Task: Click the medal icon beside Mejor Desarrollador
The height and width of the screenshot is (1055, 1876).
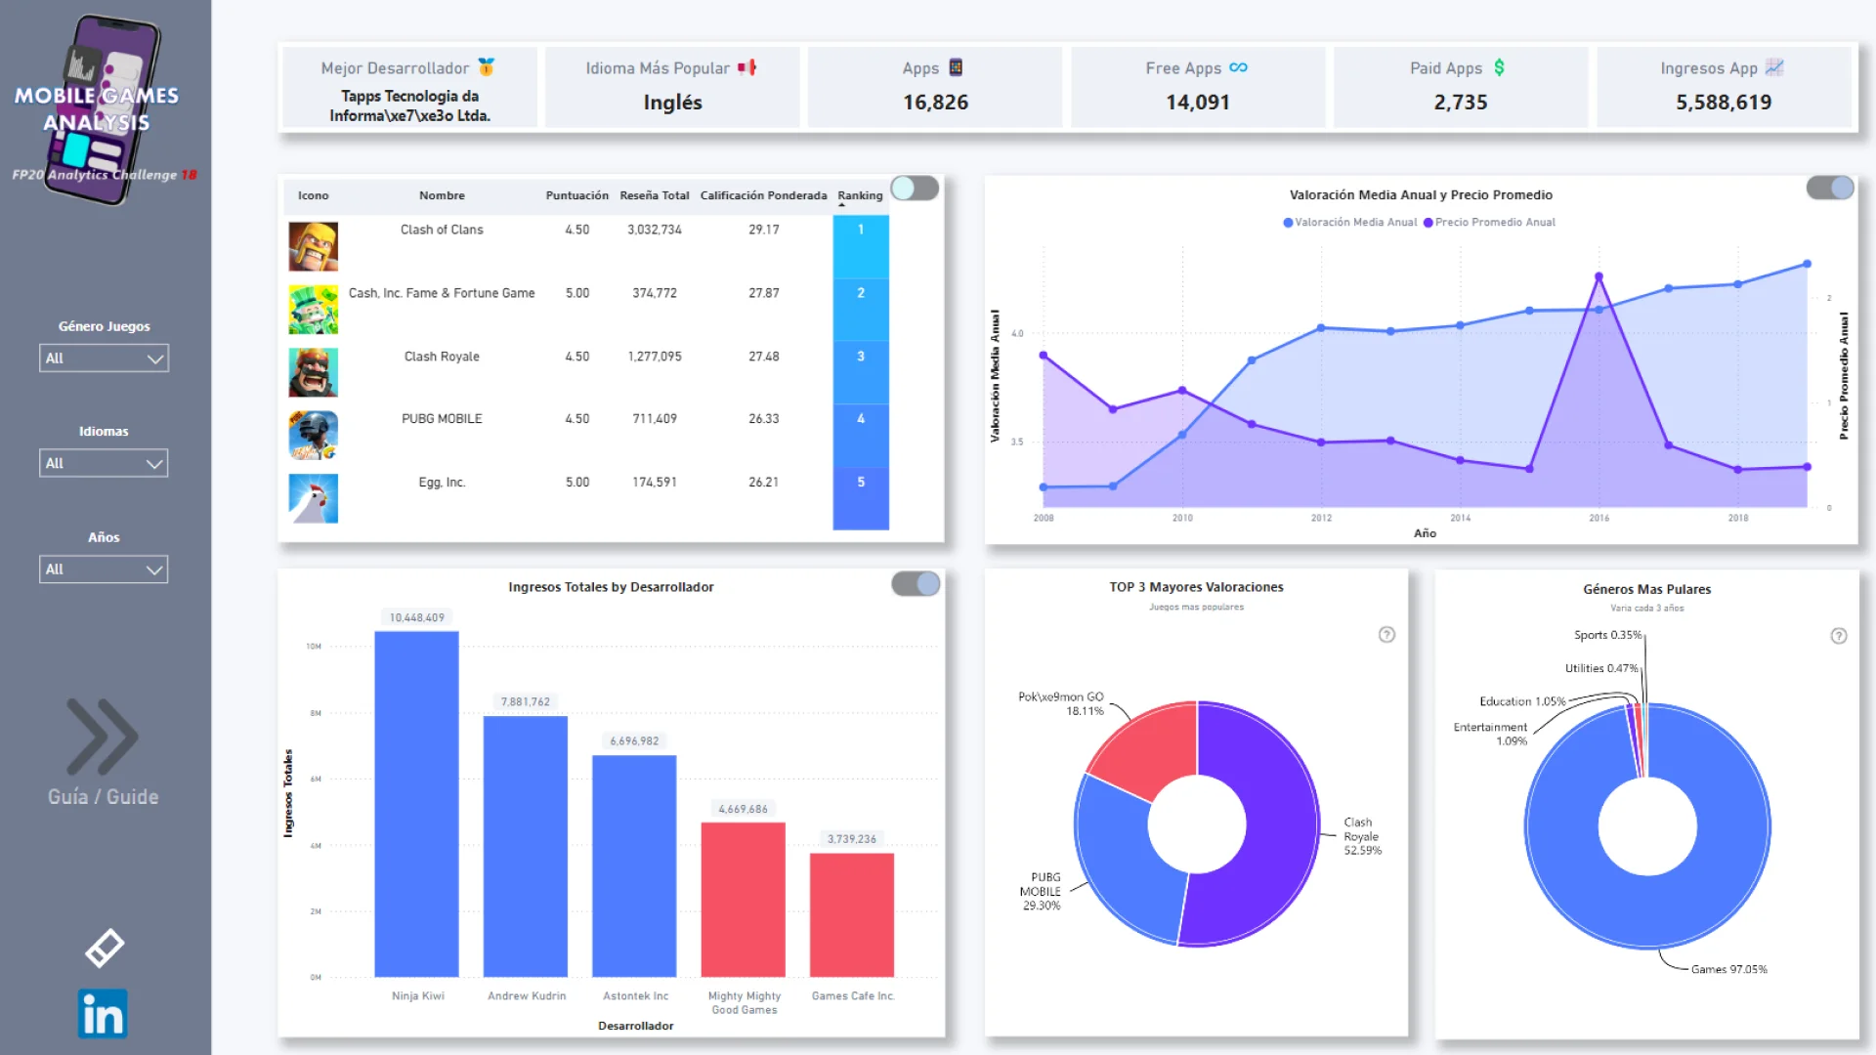Action: coord(487,67)
